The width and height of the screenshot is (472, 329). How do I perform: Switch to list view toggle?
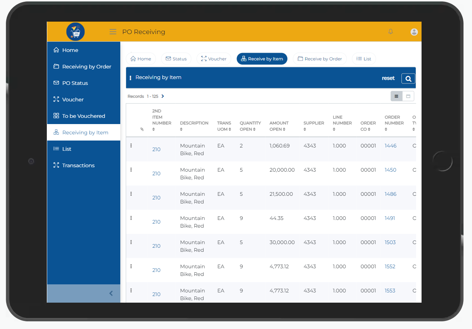click(397, 96)
